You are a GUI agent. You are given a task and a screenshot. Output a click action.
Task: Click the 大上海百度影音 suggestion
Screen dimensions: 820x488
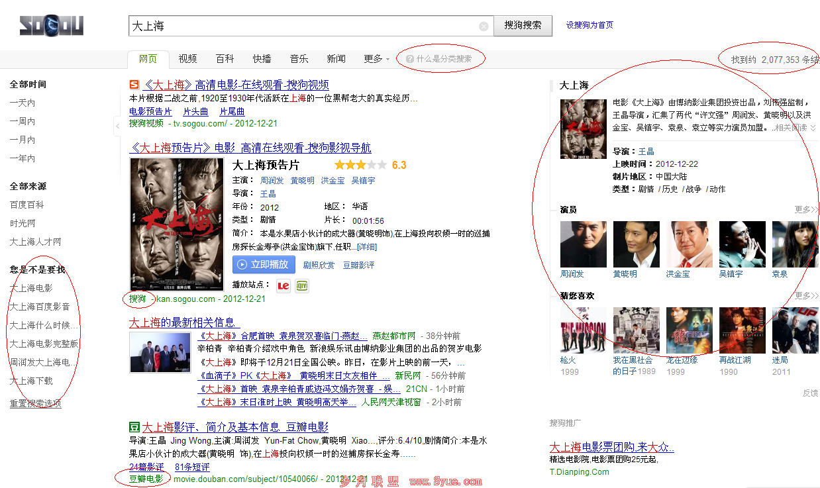(40, 307)
